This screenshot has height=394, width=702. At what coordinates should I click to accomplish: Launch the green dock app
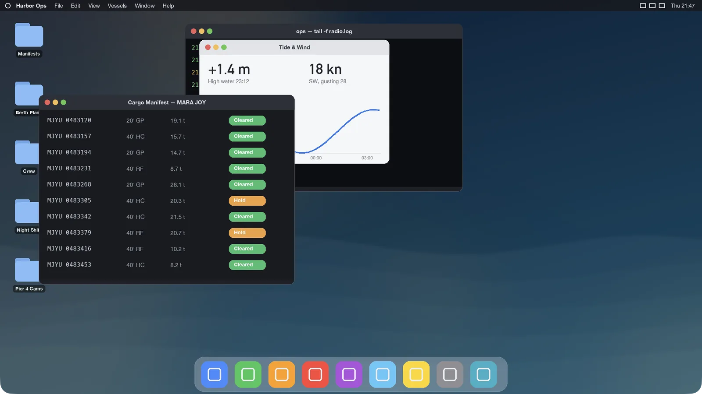point(248,374)
